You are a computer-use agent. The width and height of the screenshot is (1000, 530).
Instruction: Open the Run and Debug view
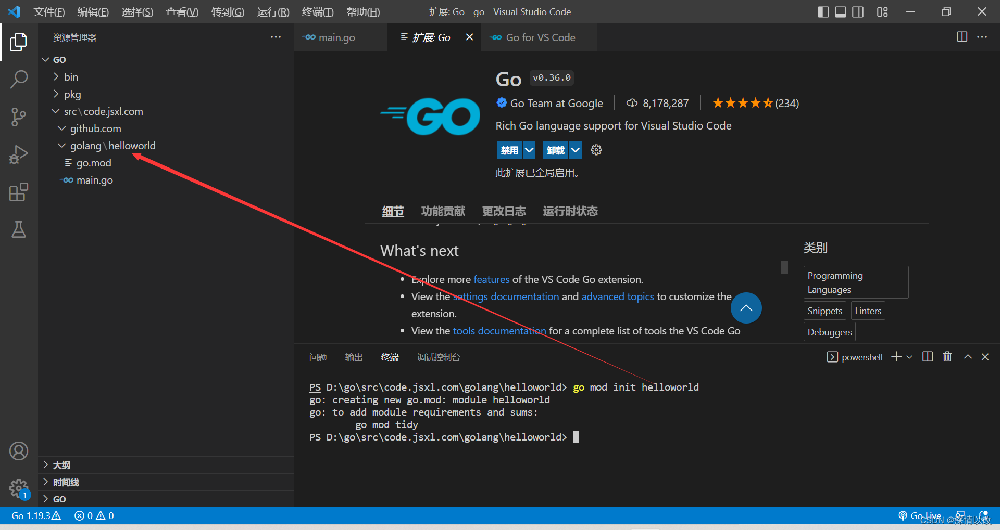pos(19,154)
